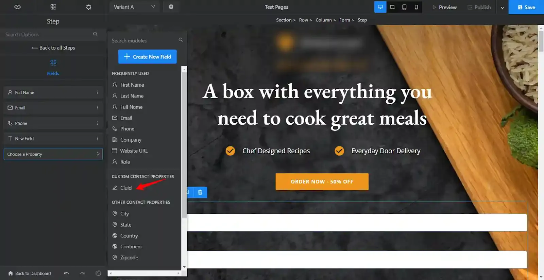Click the Search modules magnifier icon
This screenshot has width=544, height=280.
(181, 40)
